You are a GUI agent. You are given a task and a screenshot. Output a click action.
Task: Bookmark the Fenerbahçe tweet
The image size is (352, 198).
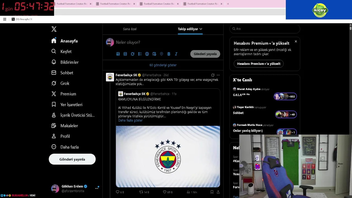pos(212,192)
